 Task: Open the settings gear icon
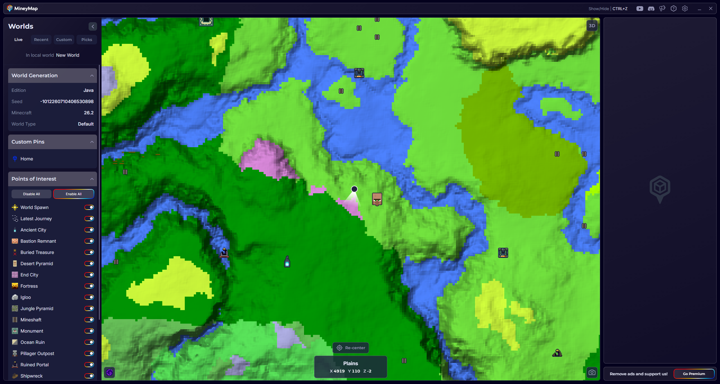click(x=685, y=9)
